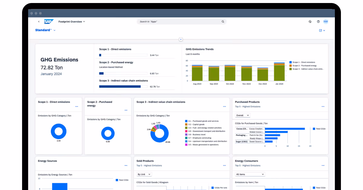Open the Contact Support headset icon
363x190 pixels.
(310, 21)
